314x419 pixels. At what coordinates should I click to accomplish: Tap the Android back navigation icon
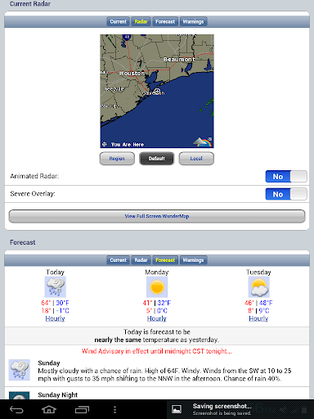pyautogui.click(x=16, y=409)
